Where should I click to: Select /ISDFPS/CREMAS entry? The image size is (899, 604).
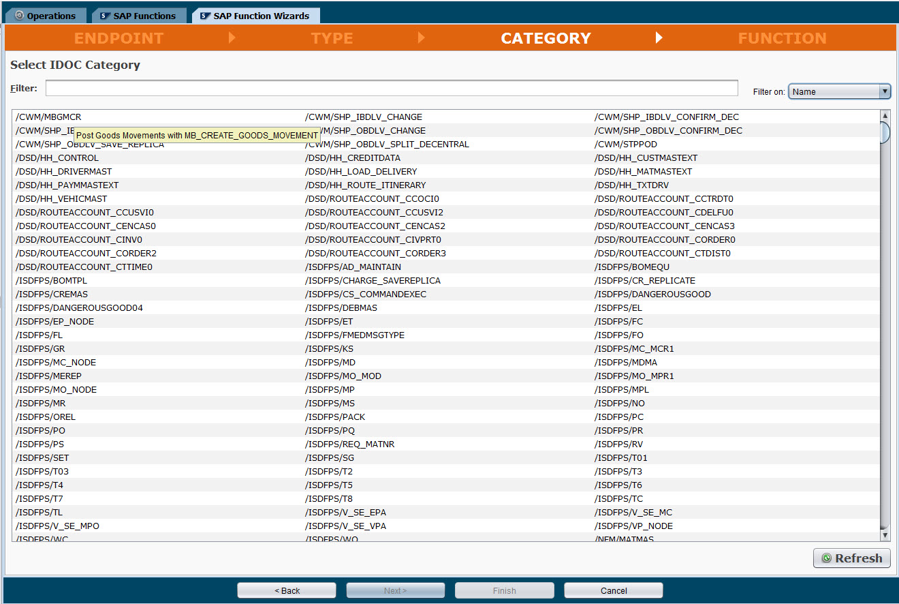click(x=52, y=295)
